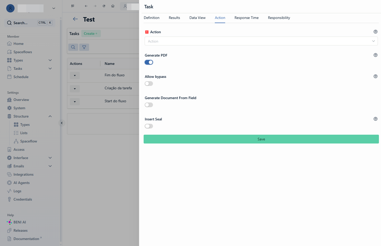Expand the Types menu under Member
Viewport: 381px width, 246px height.
click(x=50, y=60)
